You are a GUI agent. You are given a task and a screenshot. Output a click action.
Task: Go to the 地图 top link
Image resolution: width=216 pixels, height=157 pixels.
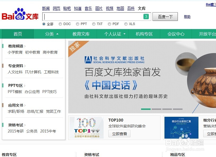[120, 9]
